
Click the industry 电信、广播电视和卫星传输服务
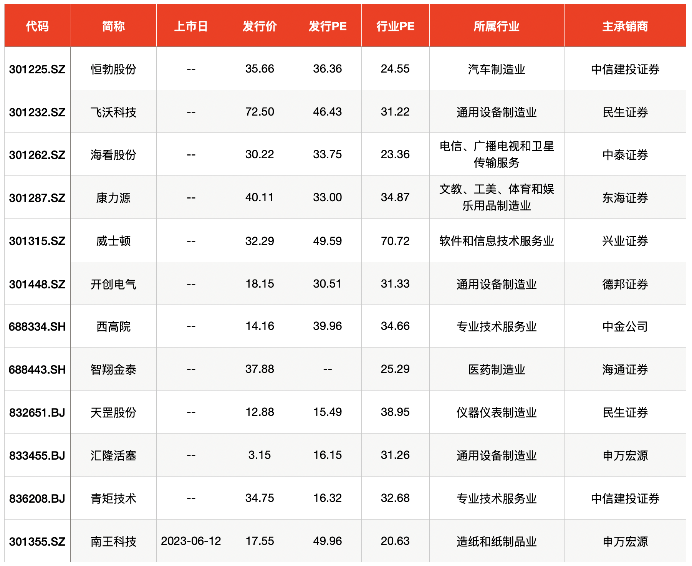(x=497, y=154)
